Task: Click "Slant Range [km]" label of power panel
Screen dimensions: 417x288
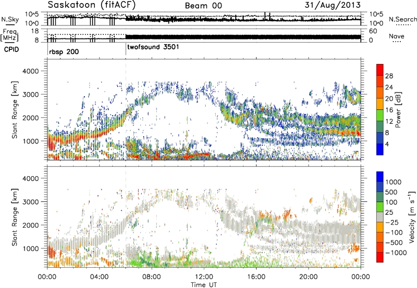Action: (x=15, y=110)
